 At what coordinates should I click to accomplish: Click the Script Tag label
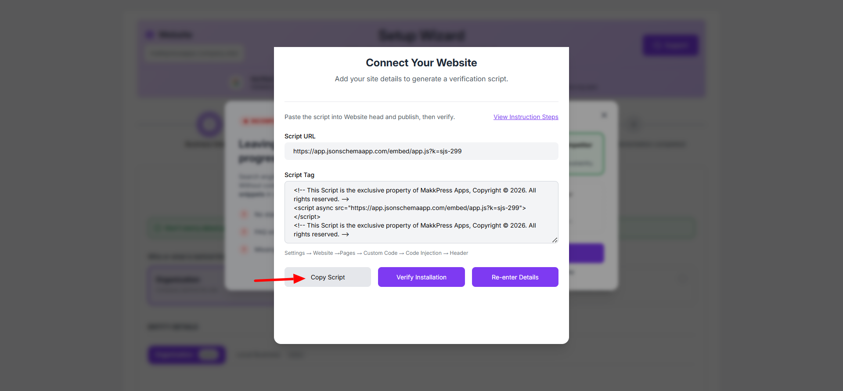click(299, 175)
